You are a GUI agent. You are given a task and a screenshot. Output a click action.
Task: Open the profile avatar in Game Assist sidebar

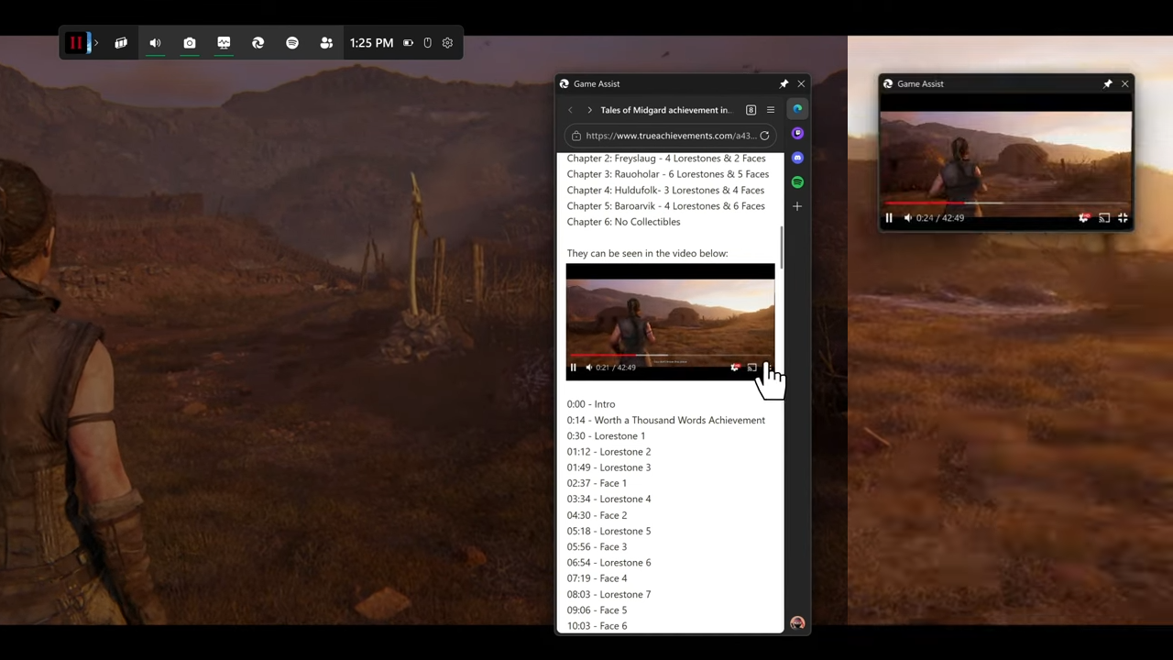tap(797, 623)
